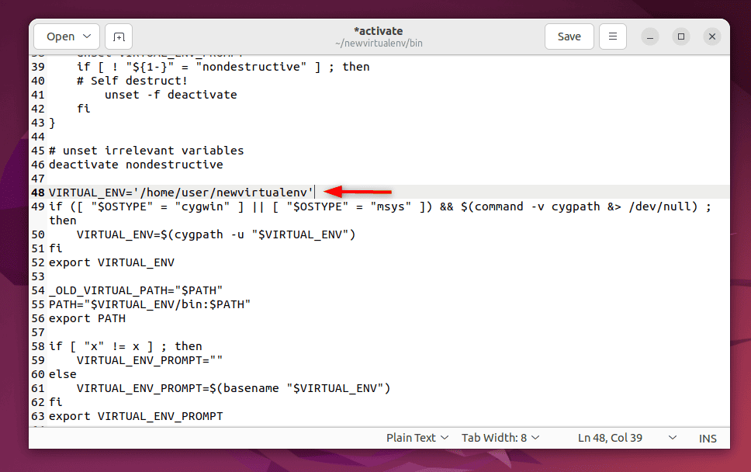Click the VIRTUAL_ENV_PROMPT=$(basename line
Image resolution: width=751 pixels, height=472 pixels.
point(234,389)
